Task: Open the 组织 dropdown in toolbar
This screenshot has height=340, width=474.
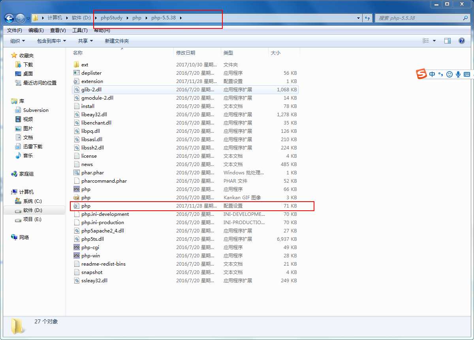Action: 17,41
